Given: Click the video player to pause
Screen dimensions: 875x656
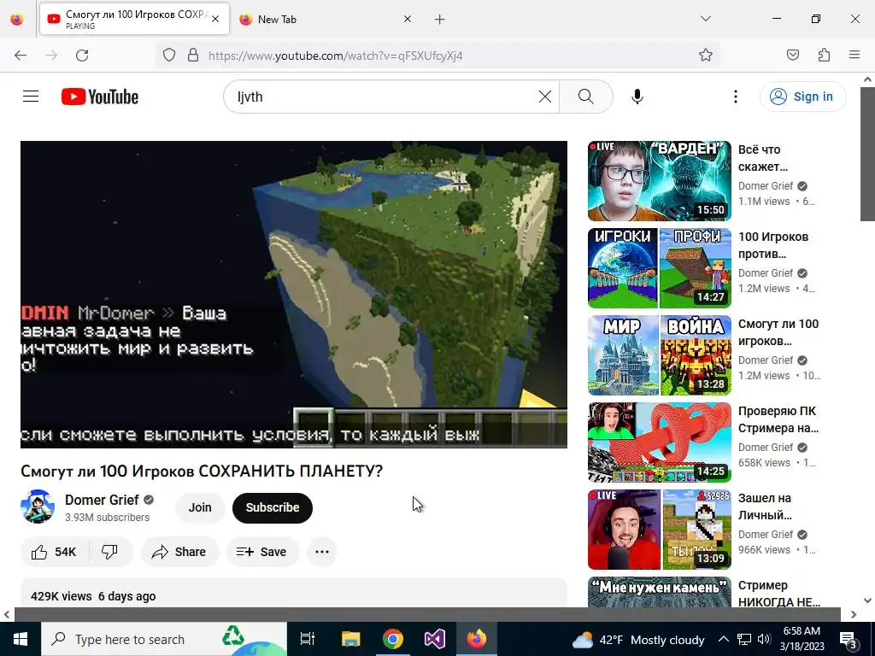Looking at the screenshot, I should 294,294.
